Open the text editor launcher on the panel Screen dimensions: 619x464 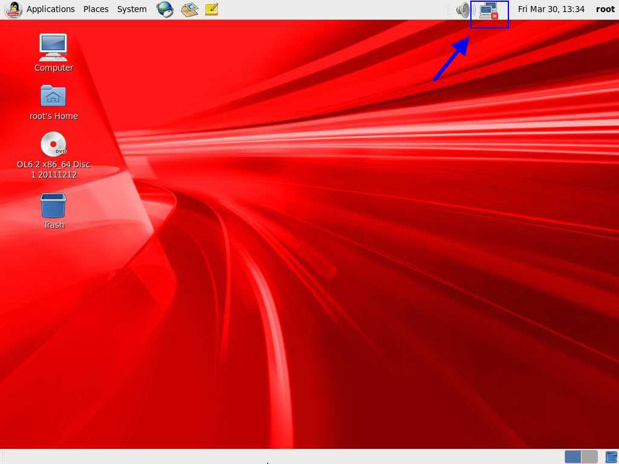212,9
